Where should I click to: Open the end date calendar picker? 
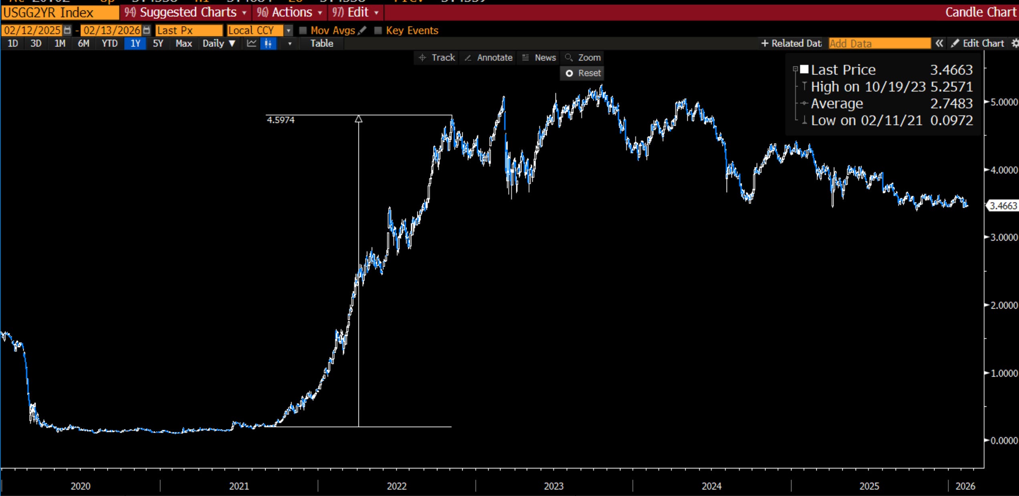[x=147, y=30]
